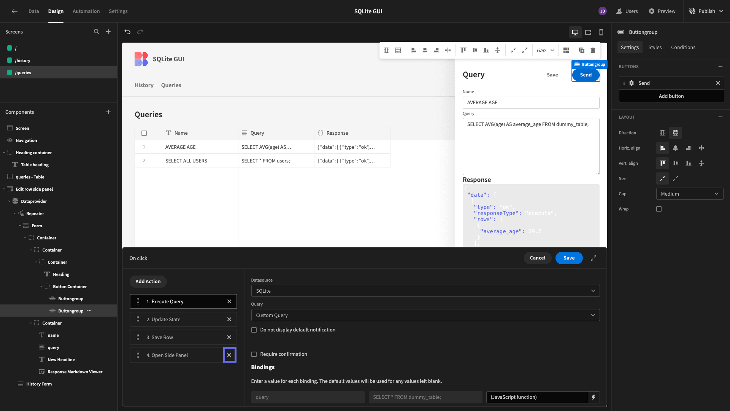The image size is (730, 411).
Task: Click Add button in Buttons section
Action: [x=671, y=96]
